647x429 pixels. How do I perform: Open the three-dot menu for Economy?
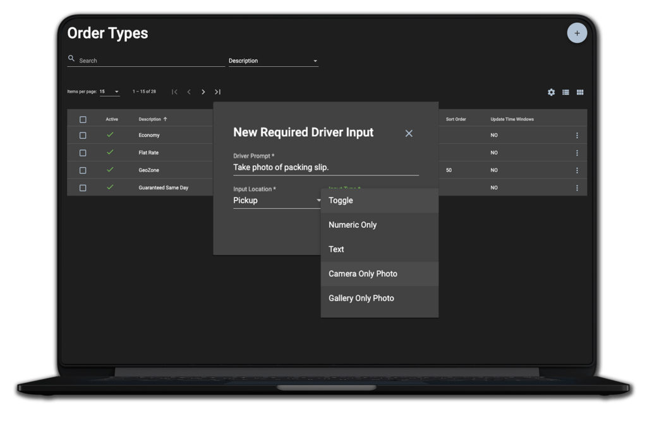tap(576, 134)
